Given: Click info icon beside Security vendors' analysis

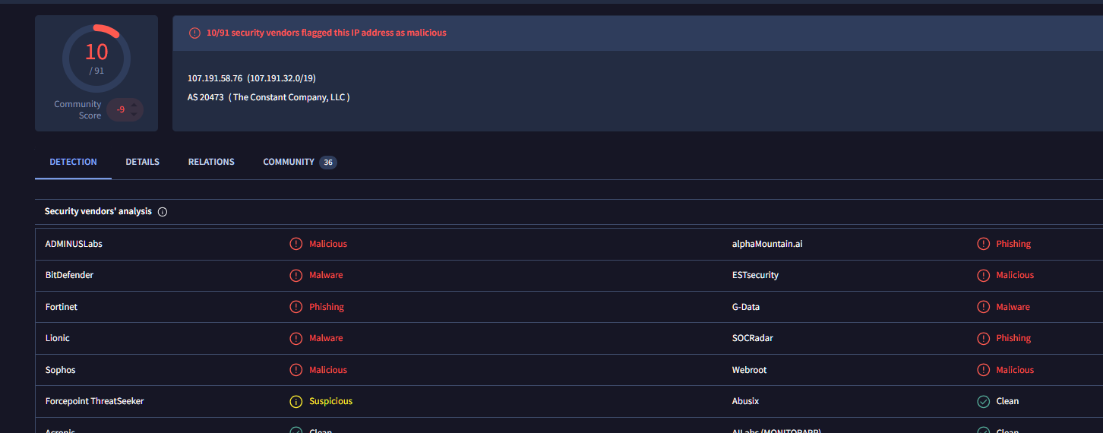Looking at the screenshot, I should point(163,212).
